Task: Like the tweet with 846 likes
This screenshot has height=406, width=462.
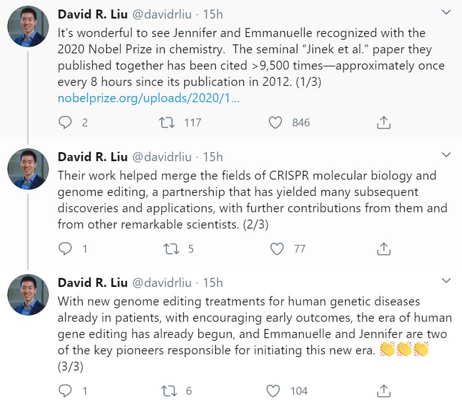Action: coord(275,122)
